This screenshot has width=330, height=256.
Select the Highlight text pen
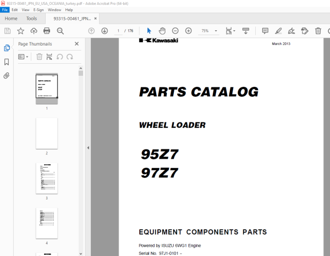[278, 31]
